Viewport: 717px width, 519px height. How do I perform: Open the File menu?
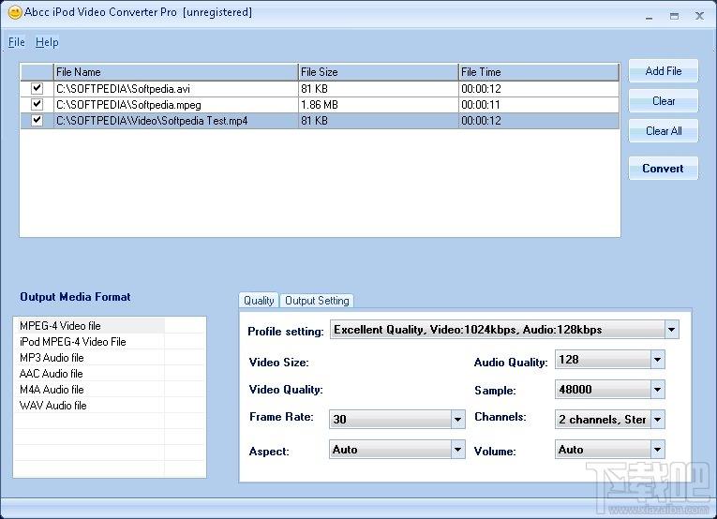17,42
